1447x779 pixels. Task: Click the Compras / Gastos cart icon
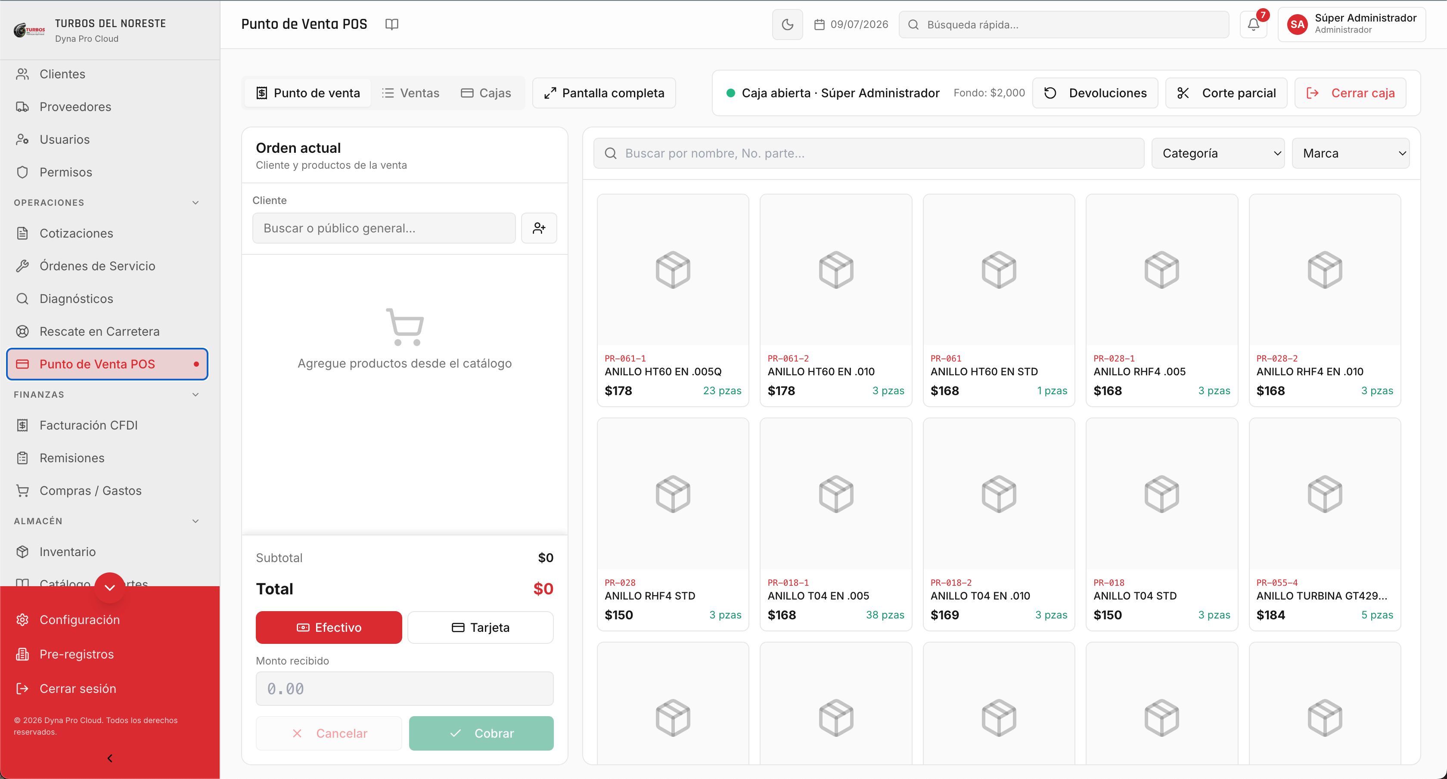tap(22, 491)
